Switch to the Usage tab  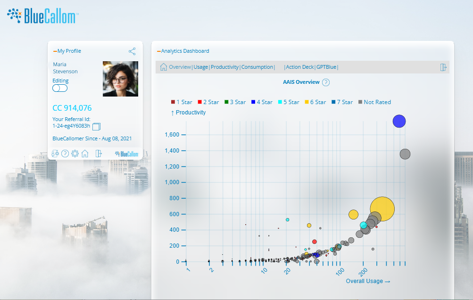tap(200, 67)
